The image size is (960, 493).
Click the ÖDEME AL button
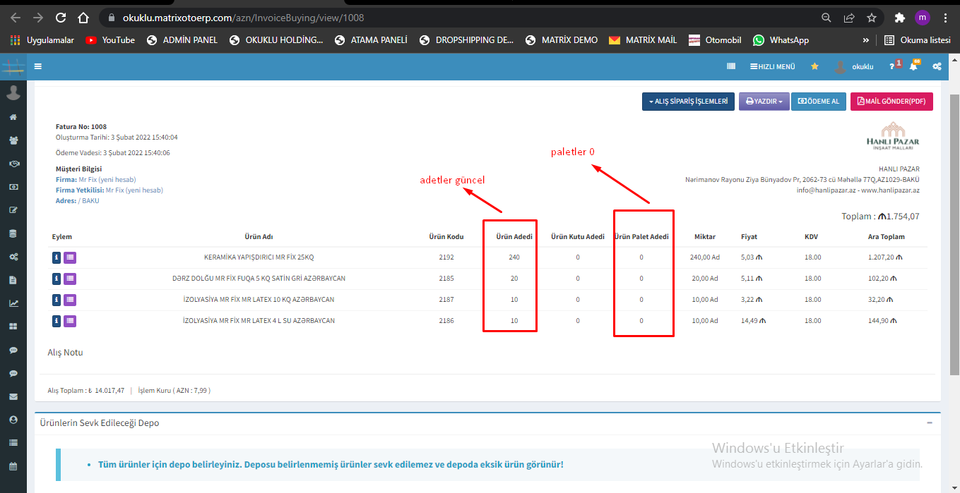coord(819,102)
